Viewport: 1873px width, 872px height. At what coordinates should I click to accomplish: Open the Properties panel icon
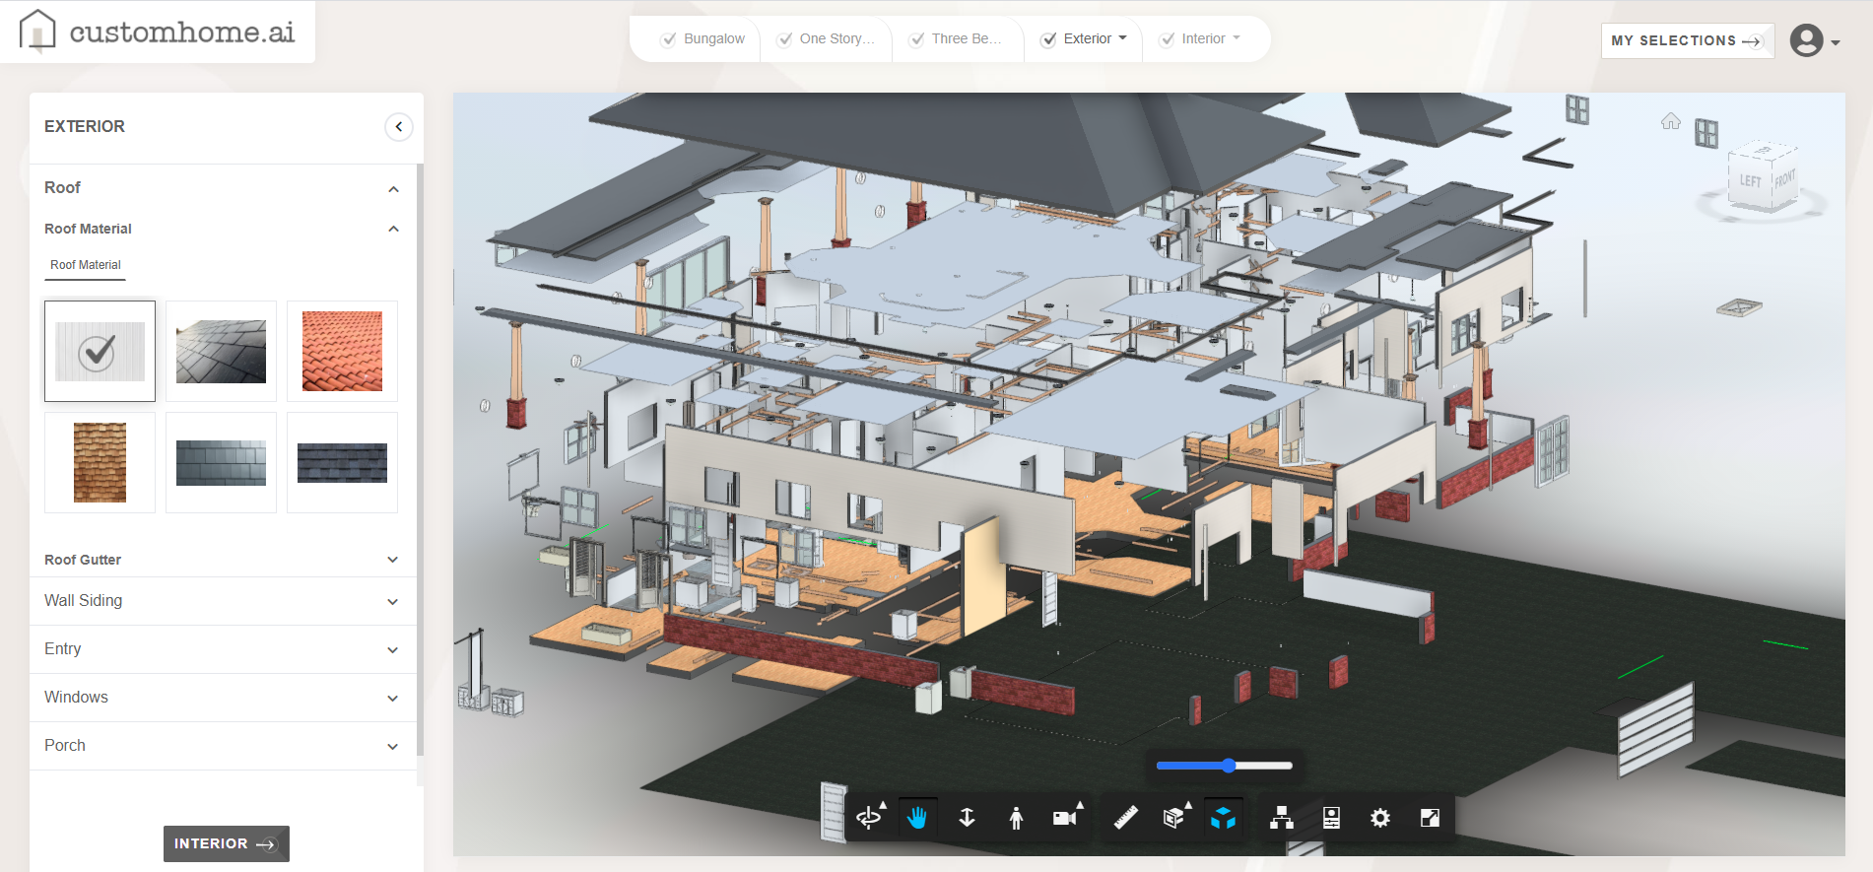pos(1331,818)
